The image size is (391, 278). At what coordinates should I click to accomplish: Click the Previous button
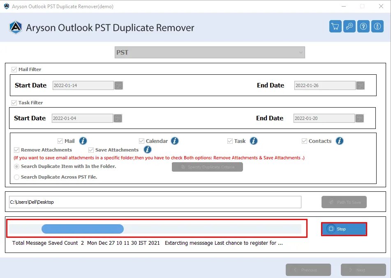point(308,270)
